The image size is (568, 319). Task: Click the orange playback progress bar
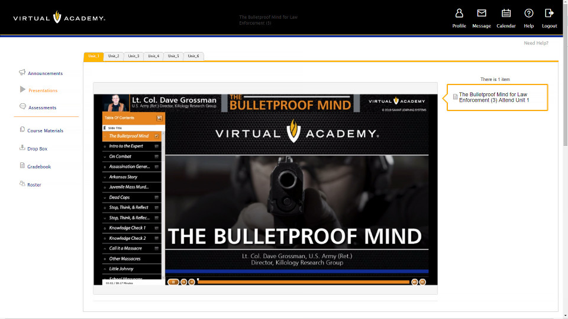pyautogui.click(x=303, y=282)
